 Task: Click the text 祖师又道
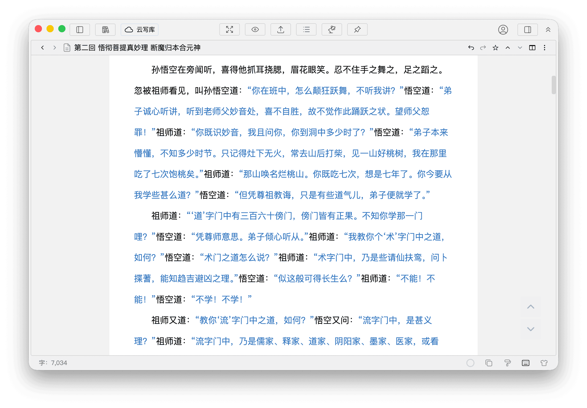tap(169, 320)
